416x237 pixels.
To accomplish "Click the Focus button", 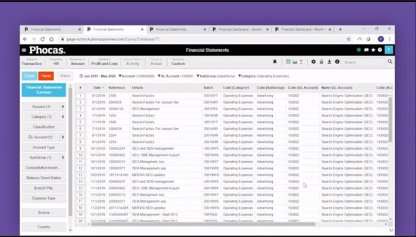I will click(x=30, y=76).
